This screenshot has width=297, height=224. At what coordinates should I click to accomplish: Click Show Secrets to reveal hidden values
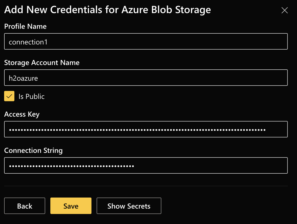pos(129,206)
